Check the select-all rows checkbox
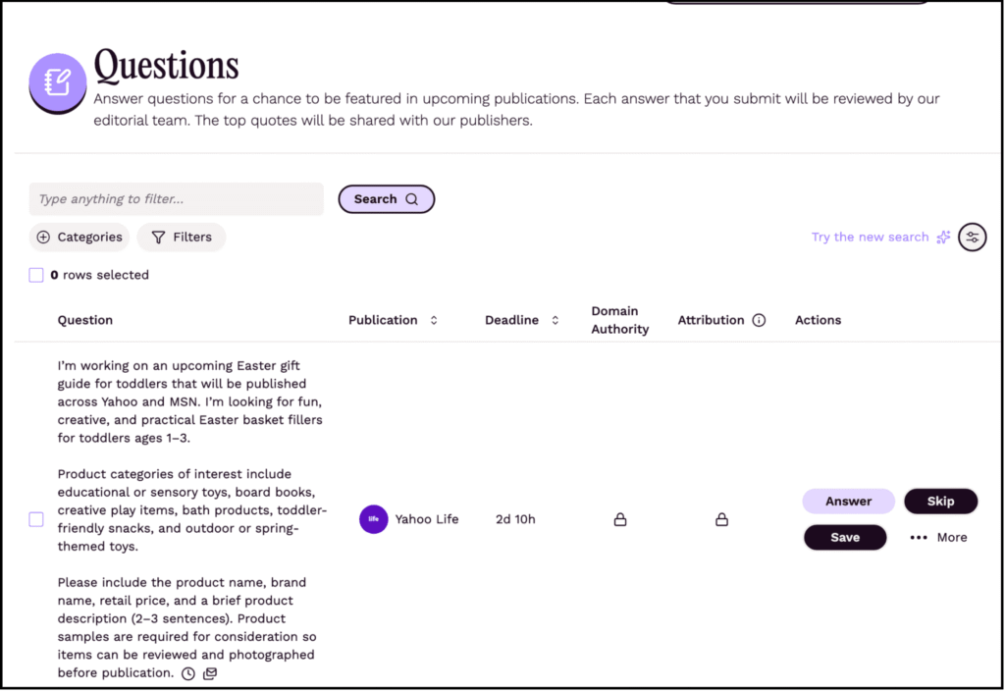This screenshot has height=692, width=1005. (36, 275)
